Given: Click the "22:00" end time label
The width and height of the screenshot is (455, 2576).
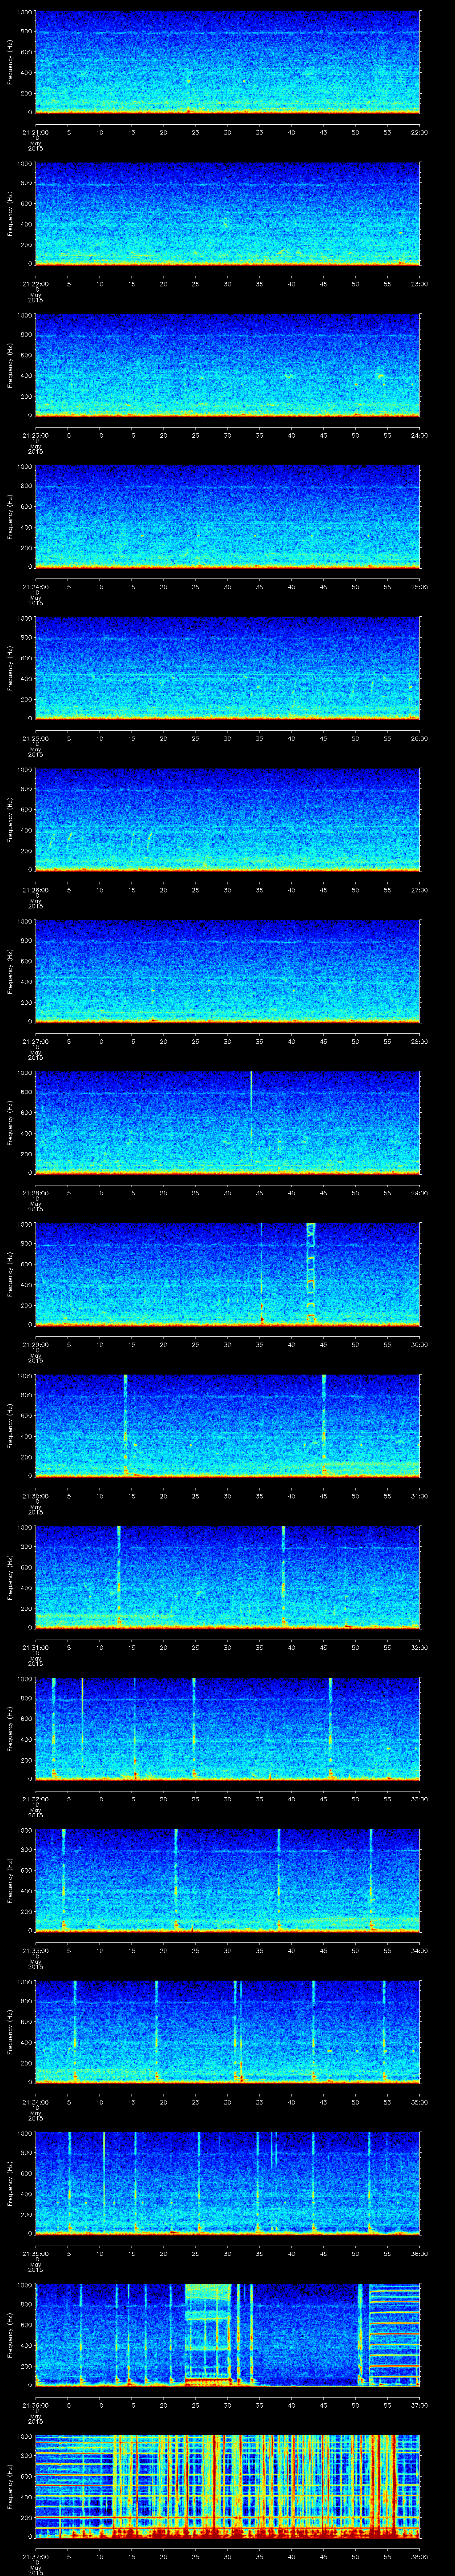Looking at the screenshot, I should 420,131.
